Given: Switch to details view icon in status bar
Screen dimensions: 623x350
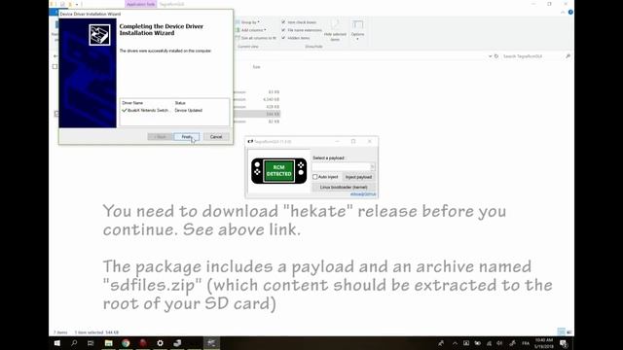Looking at the screenshot, I should pos(561,332).
